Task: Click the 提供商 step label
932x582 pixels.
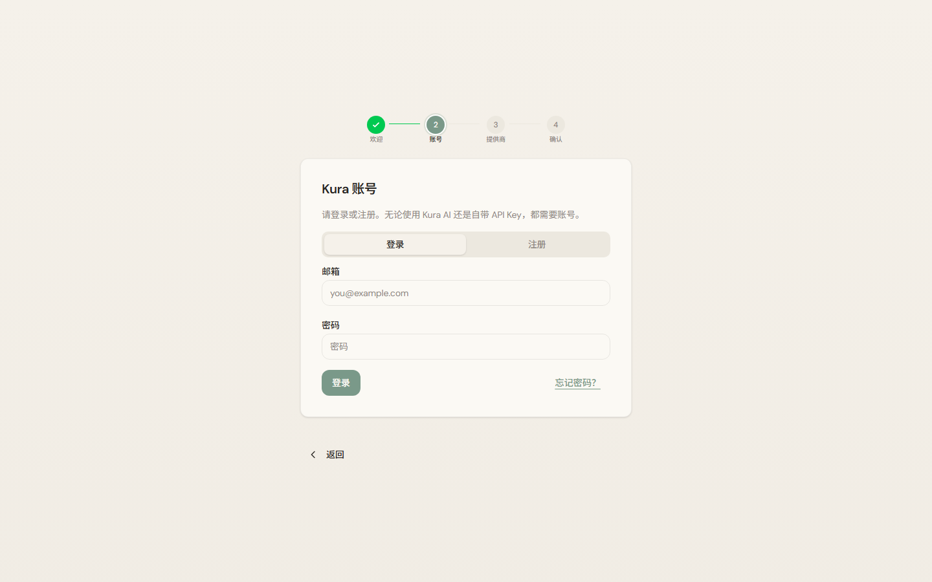Action: pos(496,140)
